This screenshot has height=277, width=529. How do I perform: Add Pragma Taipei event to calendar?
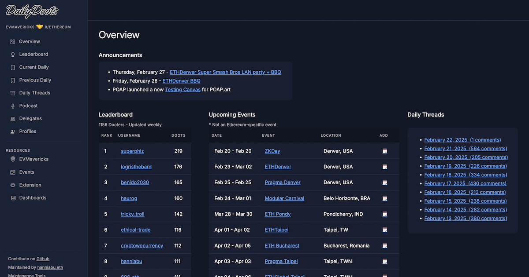click(385, 261)
